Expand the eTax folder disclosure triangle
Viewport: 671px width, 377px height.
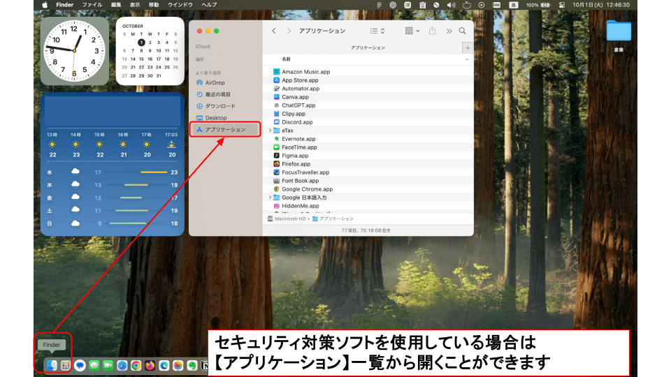coord(270,131)
